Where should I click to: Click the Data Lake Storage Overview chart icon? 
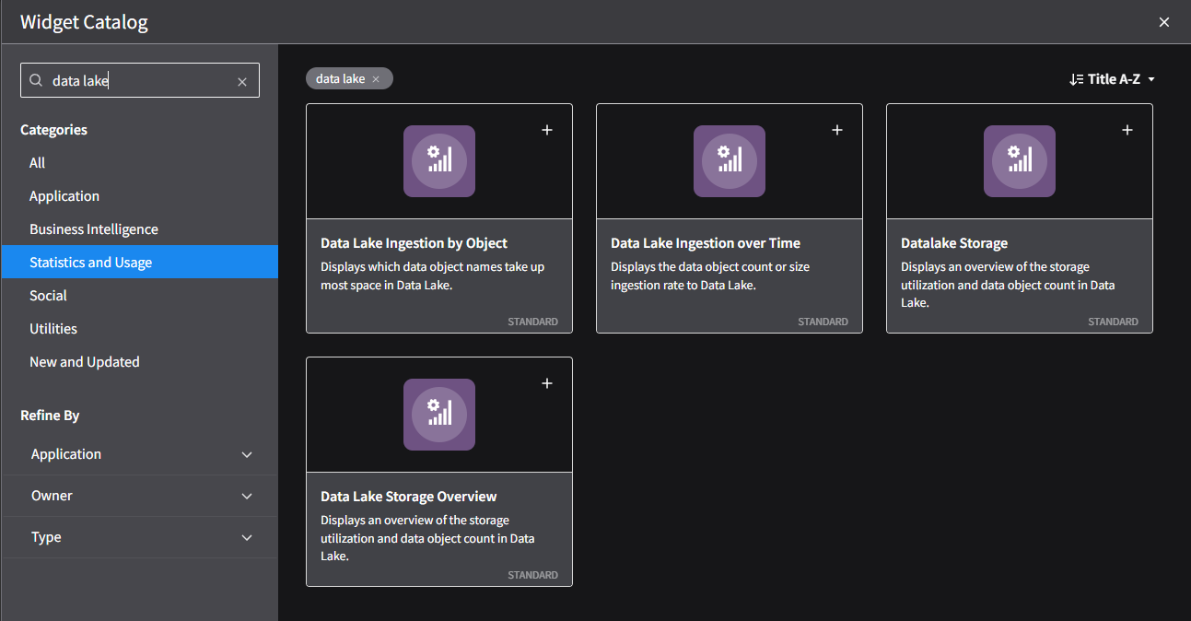pos(439,415)
